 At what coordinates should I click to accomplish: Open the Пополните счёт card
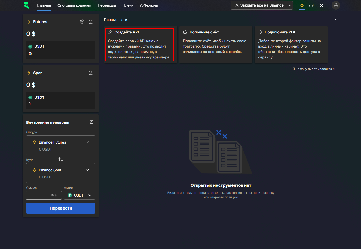216,45
